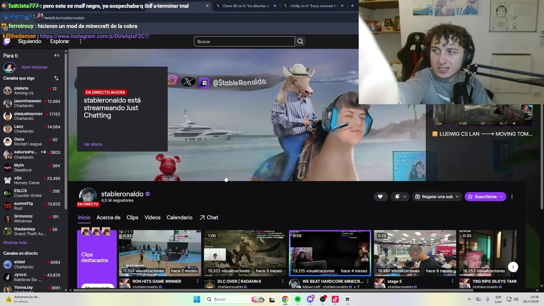Open the Chat pop-out link
Screen dimensions: 544x306
pyautogui.click(x=209, y=218)
